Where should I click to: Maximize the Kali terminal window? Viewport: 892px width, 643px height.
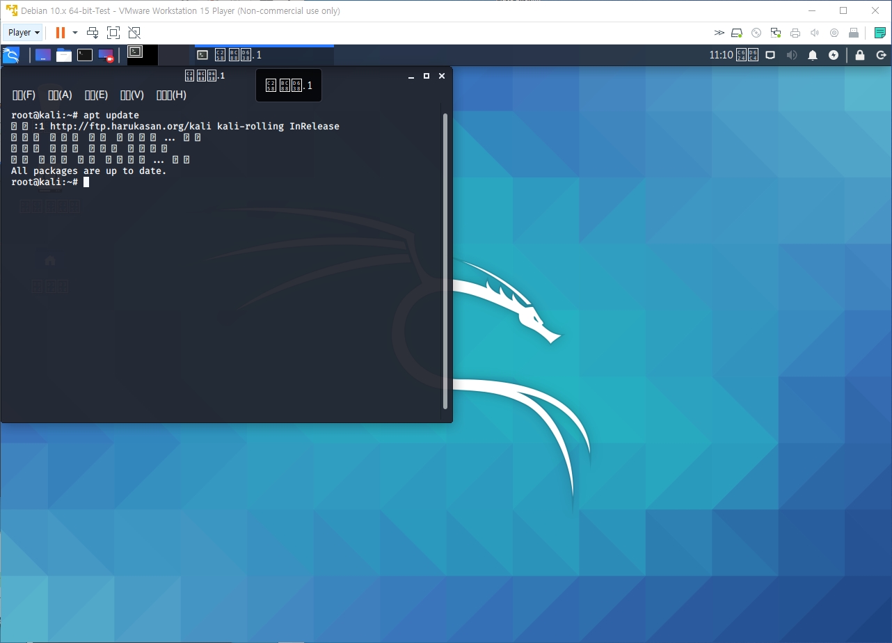[427, 76]
